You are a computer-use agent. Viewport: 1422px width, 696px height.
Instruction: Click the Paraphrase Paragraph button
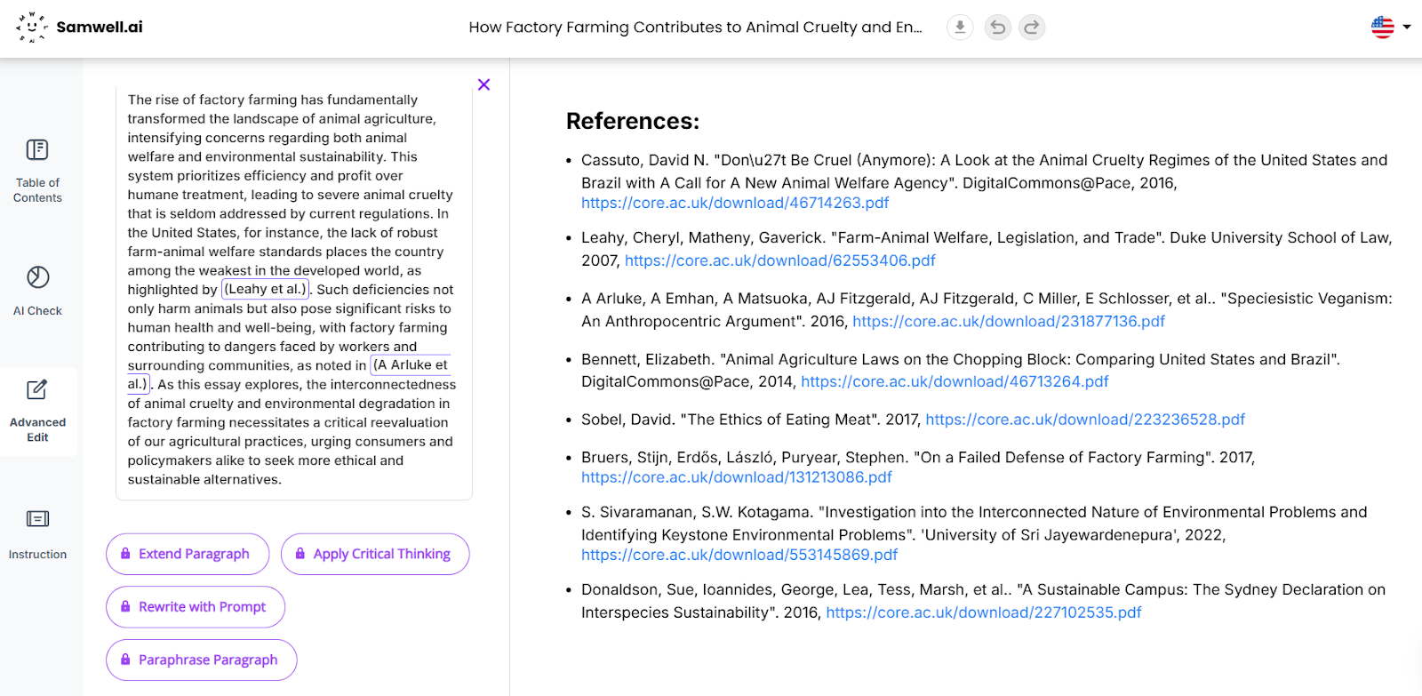202,660
